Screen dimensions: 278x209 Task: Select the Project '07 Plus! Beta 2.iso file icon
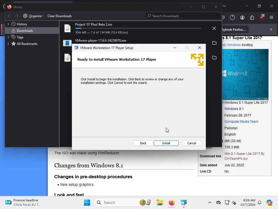pyautogui.click(x=67, y=28)
